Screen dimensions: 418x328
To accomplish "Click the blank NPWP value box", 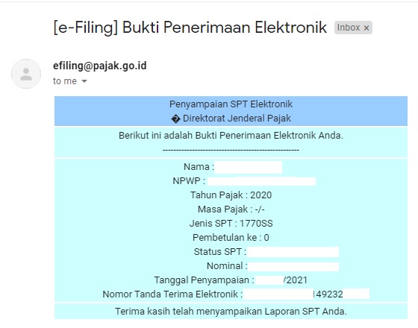I will point(261,181).
